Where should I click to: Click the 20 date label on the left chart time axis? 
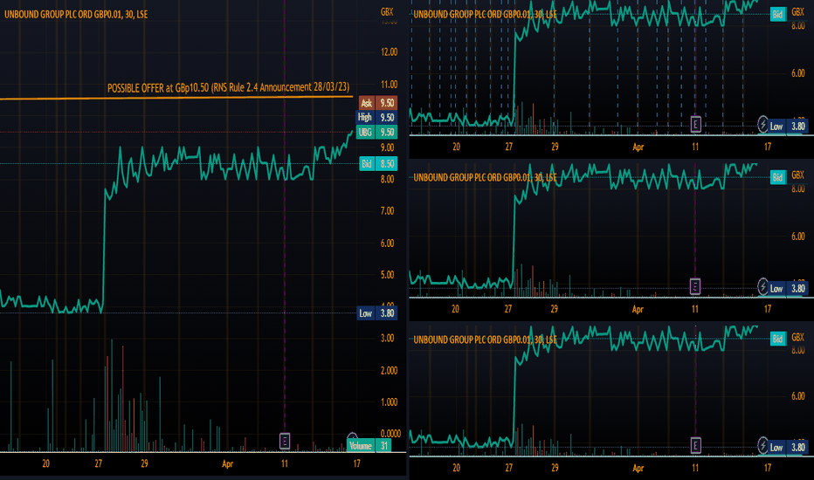(46, 463)
